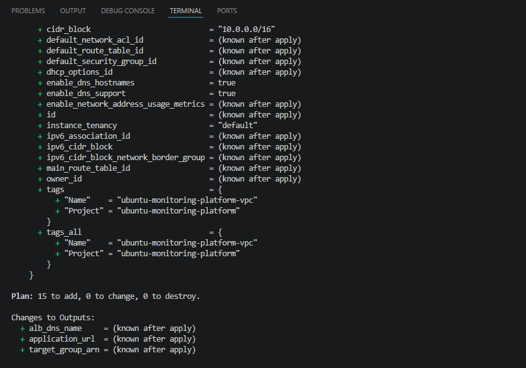Open the OUTPUT tab
Image resolution: width=526 pixels, height=368 pixels.
pyautogui.click(x=73, y=11)
